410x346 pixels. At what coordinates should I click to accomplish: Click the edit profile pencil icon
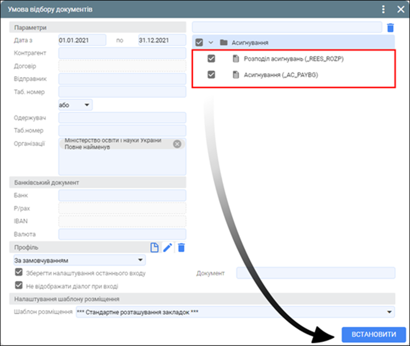(x=168, y=248)
